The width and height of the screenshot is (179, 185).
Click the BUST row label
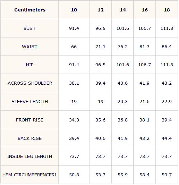point(29,28)
